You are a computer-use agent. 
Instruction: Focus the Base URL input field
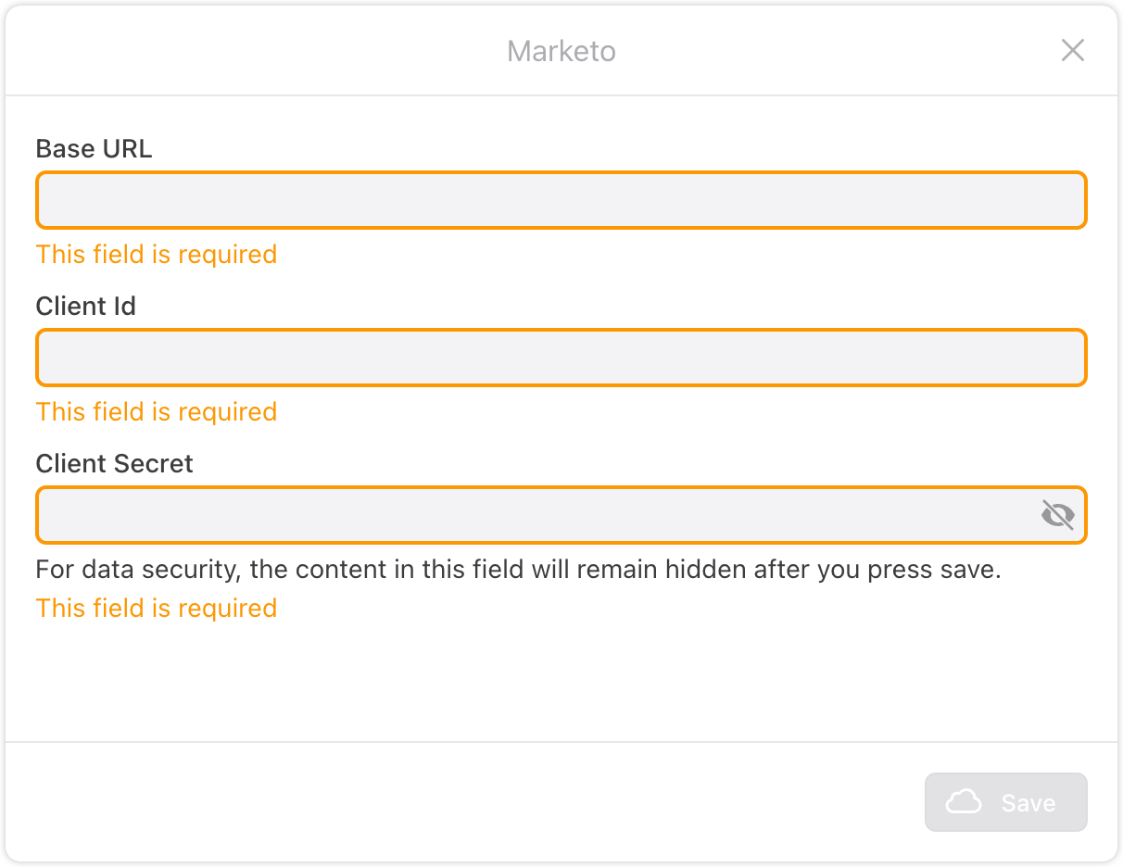(x=561, y=200)
